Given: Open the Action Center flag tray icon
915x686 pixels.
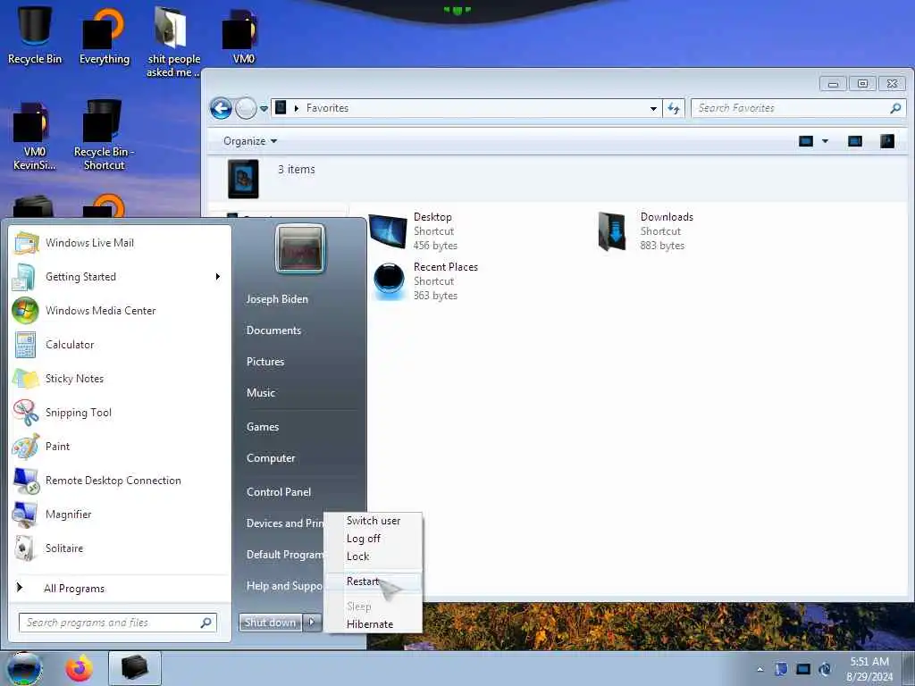Looking at the screenshot, I should (781, 669).
